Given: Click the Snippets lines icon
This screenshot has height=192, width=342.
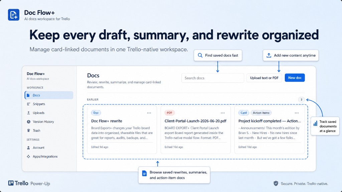Looking at the screenshot, I should point(28,104).
